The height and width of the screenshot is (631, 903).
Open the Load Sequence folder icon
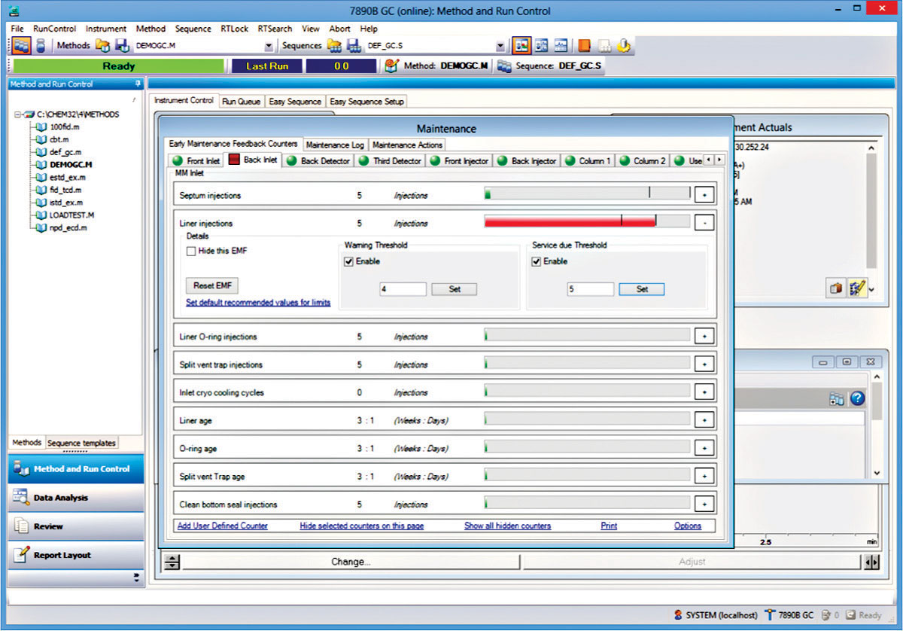click(334, 46)
